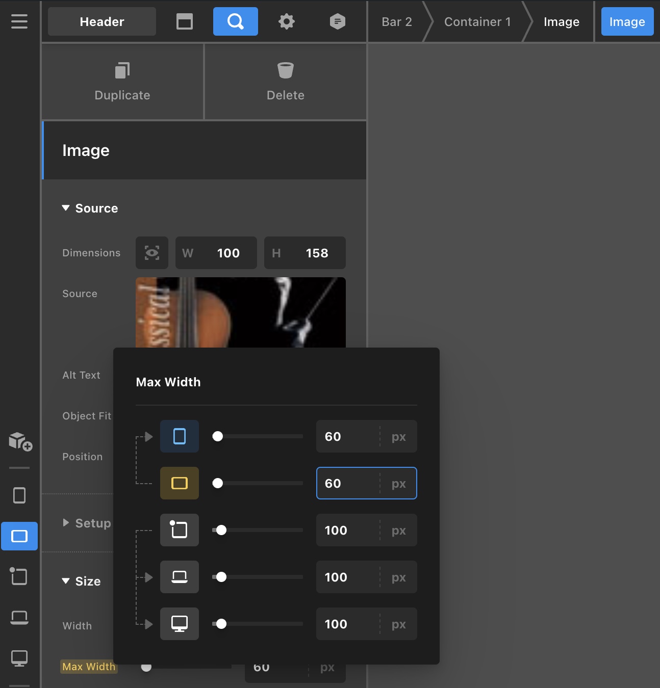Click the Duplicate button
The width and height of the screenshot is (660, 688).
(122, 82)
